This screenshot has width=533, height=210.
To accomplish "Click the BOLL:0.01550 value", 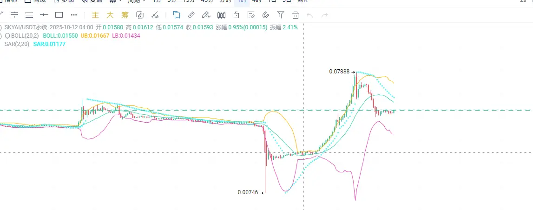I will 60,35.
